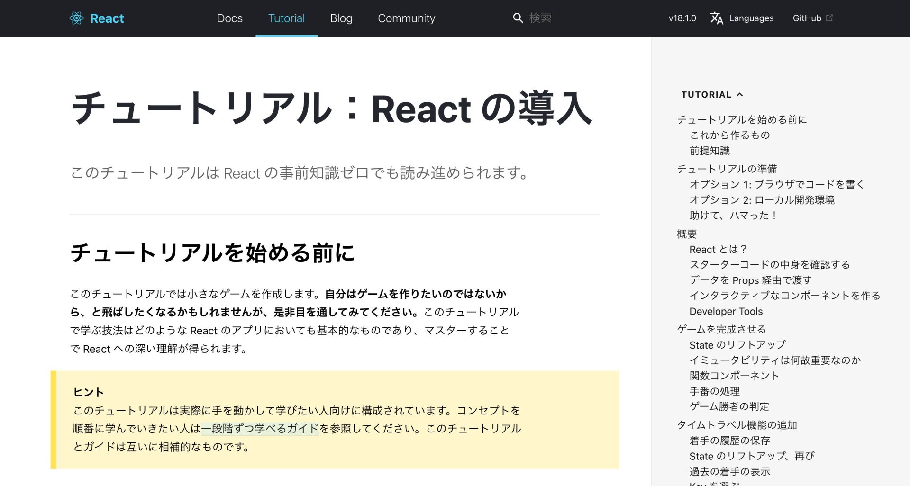Go to 関数コンポーネント sidebar entry
Viewport: 910px width, 486px height.
pyautogui.click(x=734, y=376)
